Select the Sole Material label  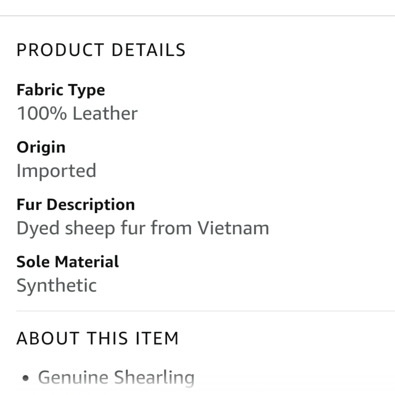[68, 262]
